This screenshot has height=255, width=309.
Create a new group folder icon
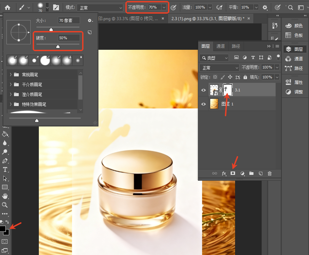point(251,174)
